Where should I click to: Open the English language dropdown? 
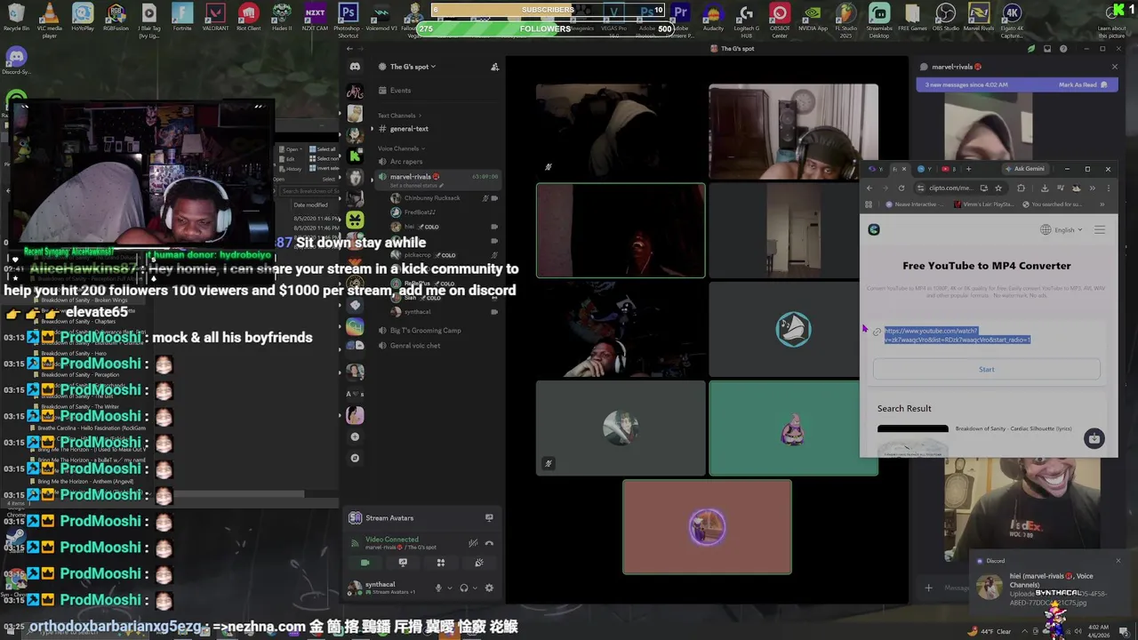coord(1062,230)
